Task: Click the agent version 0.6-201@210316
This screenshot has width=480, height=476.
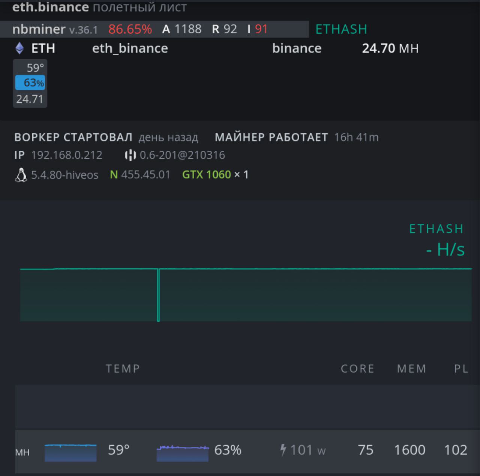Action: pos(182,155)
